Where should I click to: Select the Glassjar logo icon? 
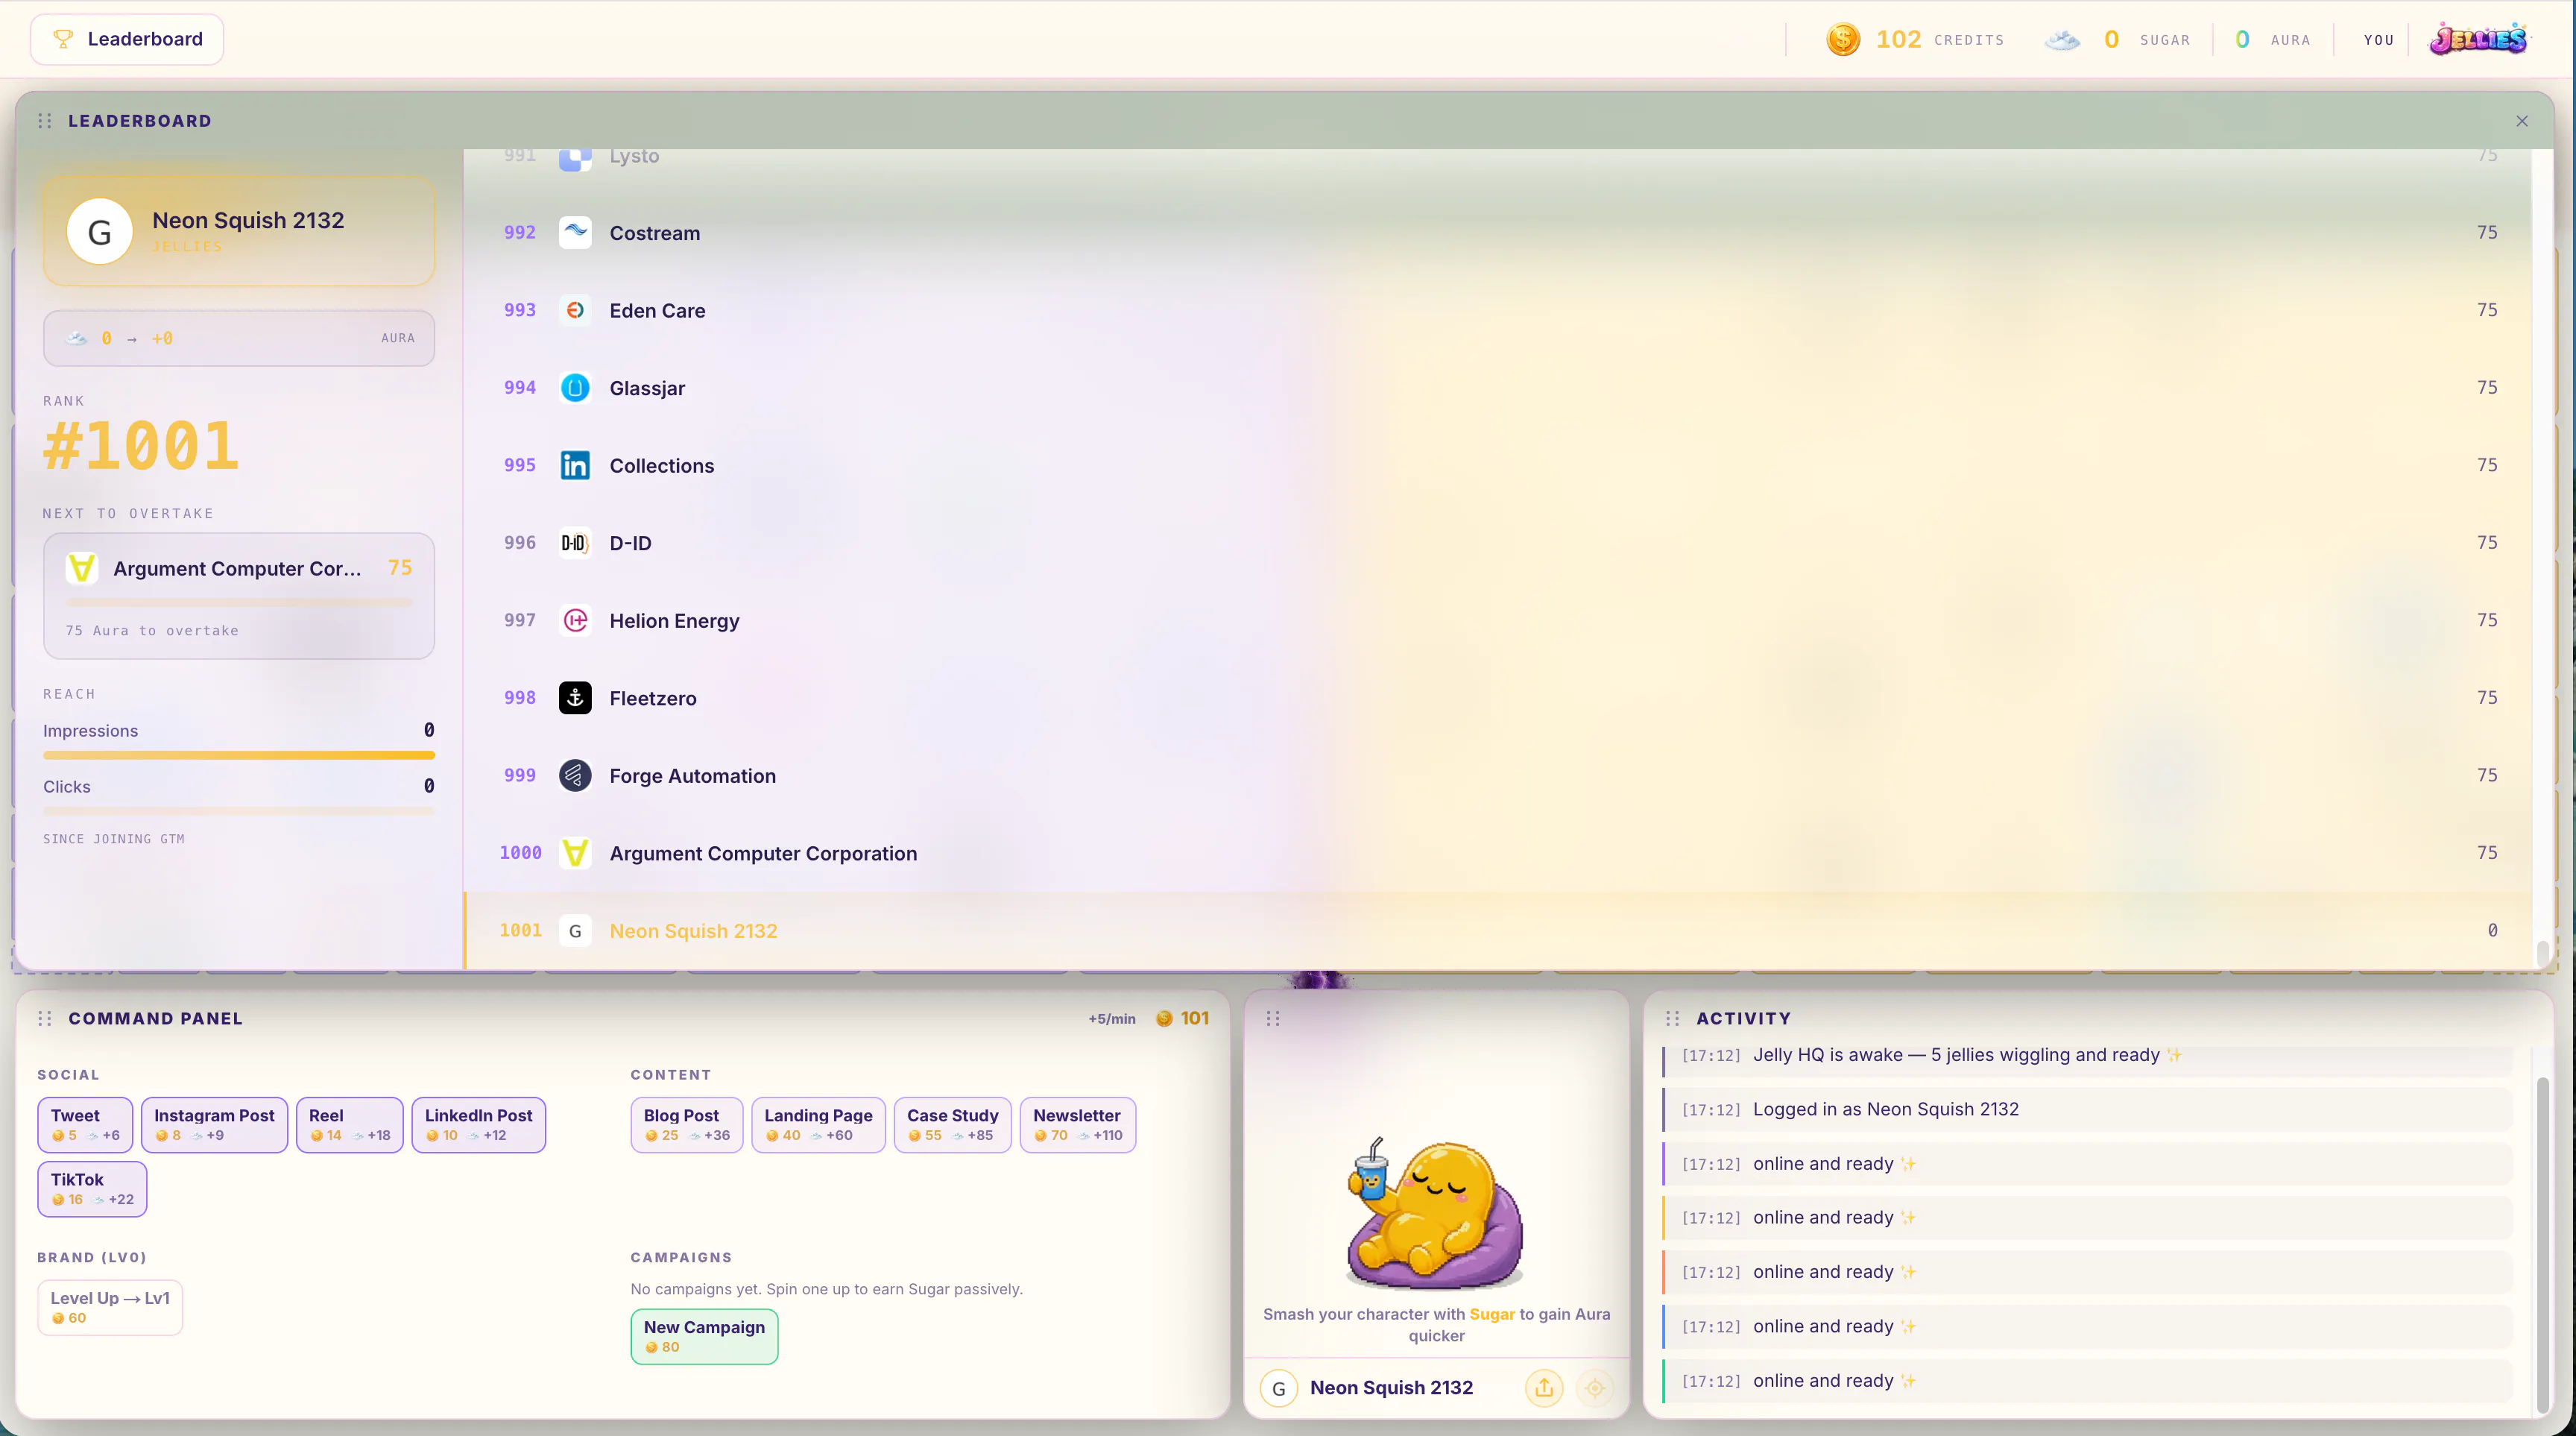pyautogui.click(x=575, y=387)
